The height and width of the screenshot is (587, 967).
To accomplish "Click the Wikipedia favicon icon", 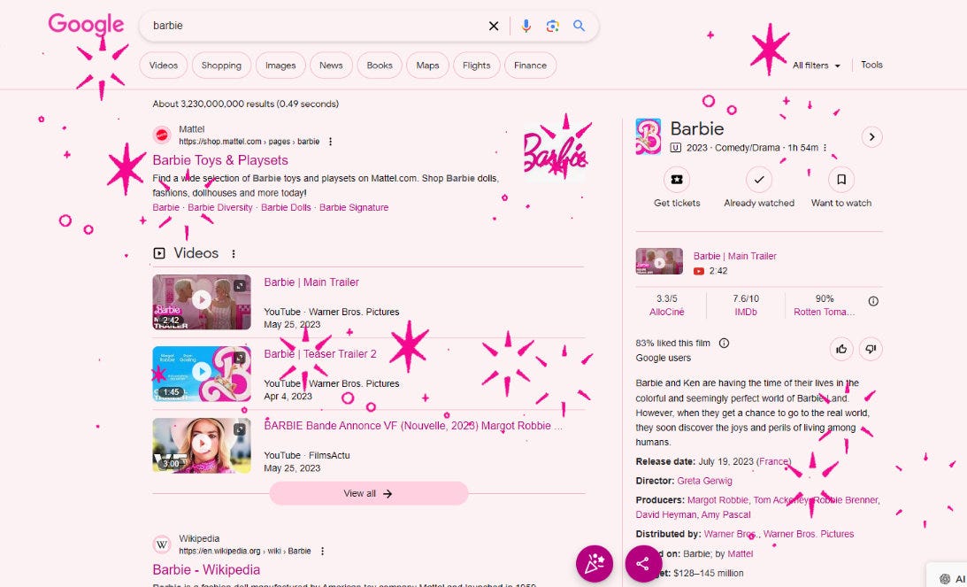I will tap(162, 545).
